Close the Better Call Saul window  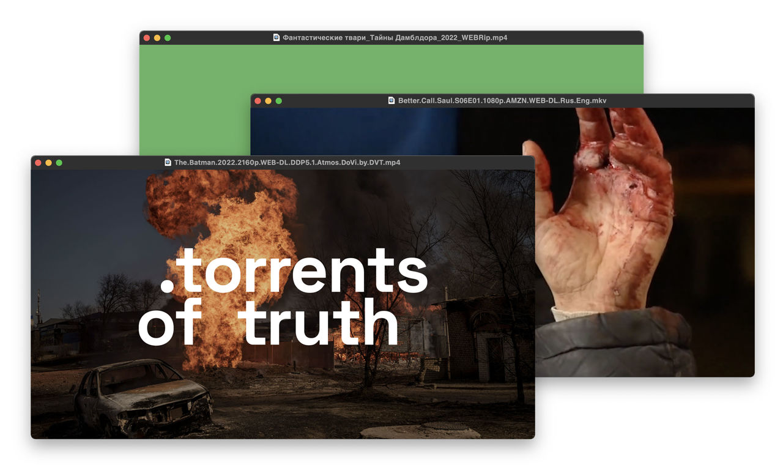pyautogui.click(x=258, y=100)
